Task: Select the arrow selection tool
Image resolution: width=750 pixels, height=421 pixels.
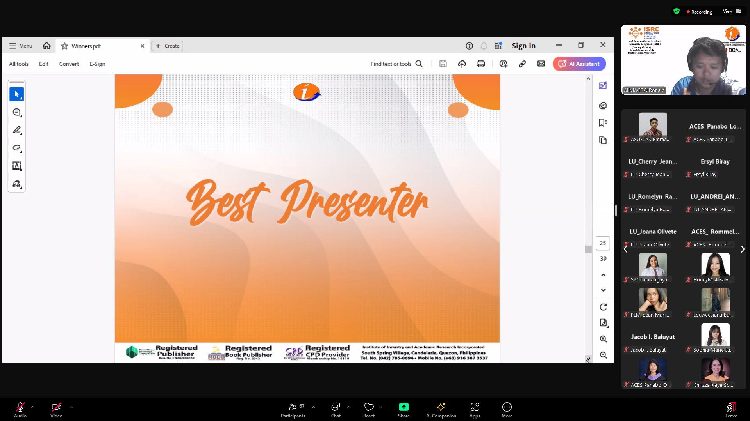Action: click(16, 94)
